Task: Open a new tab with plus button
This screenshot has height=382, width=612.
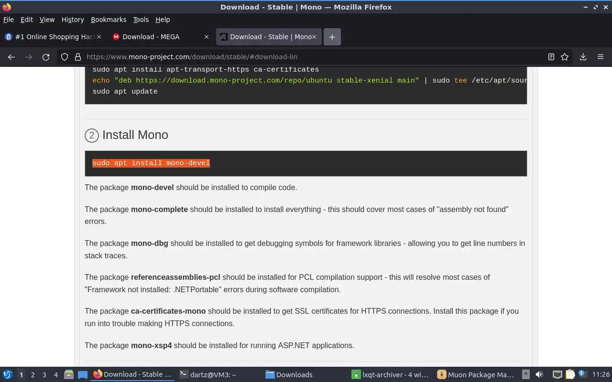Action: (x=332, y=37)
